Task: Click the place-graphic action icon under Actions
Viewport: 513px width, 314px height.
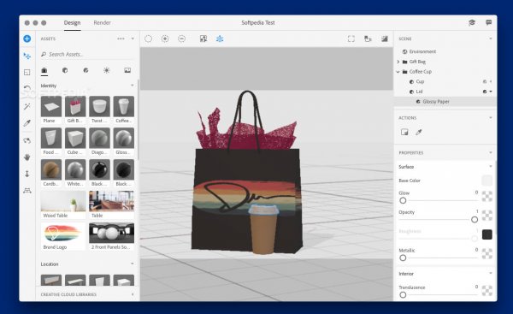Action: pos(404,132)
